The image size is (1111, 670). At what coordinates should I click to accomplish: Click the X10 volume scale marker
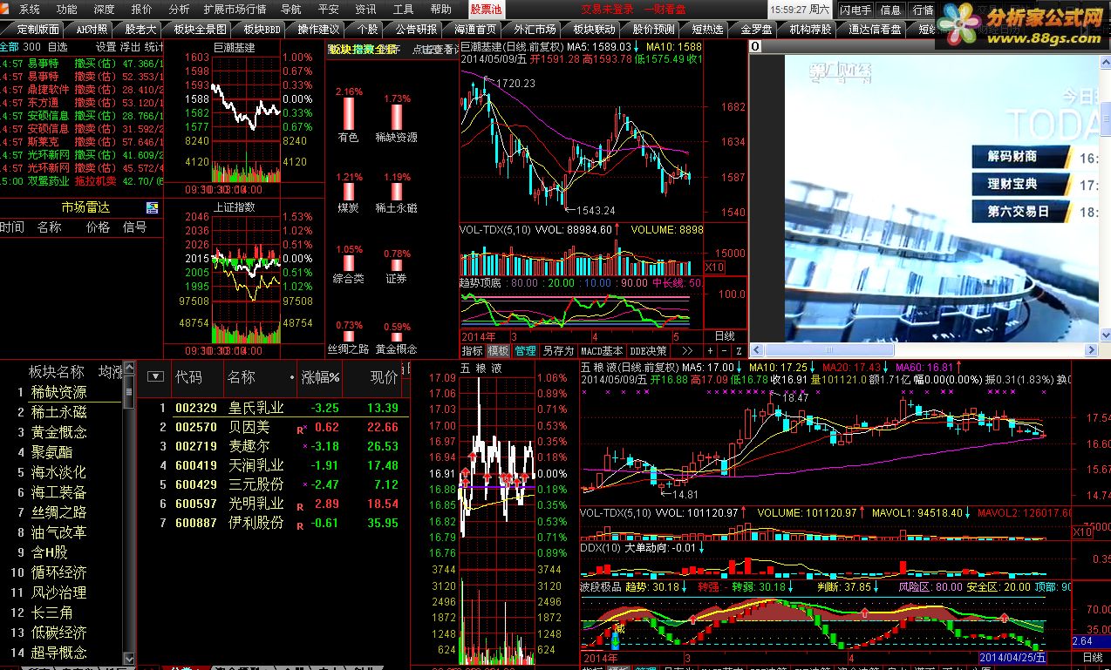click(713, 267)
